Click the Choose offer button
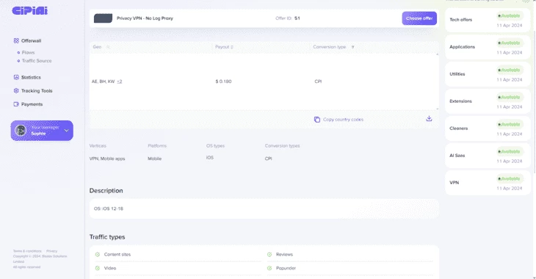Image resolution: width=536 pixels, height=279 pixels. tap(419, 18)
